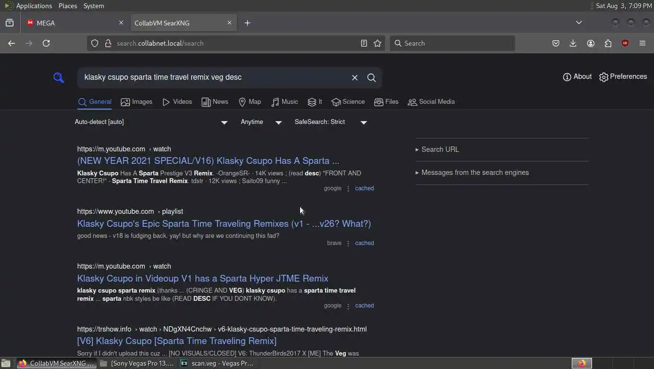Screen dimensions: 654x369
Task: Clear the search query with X
Action: point(355,77)
